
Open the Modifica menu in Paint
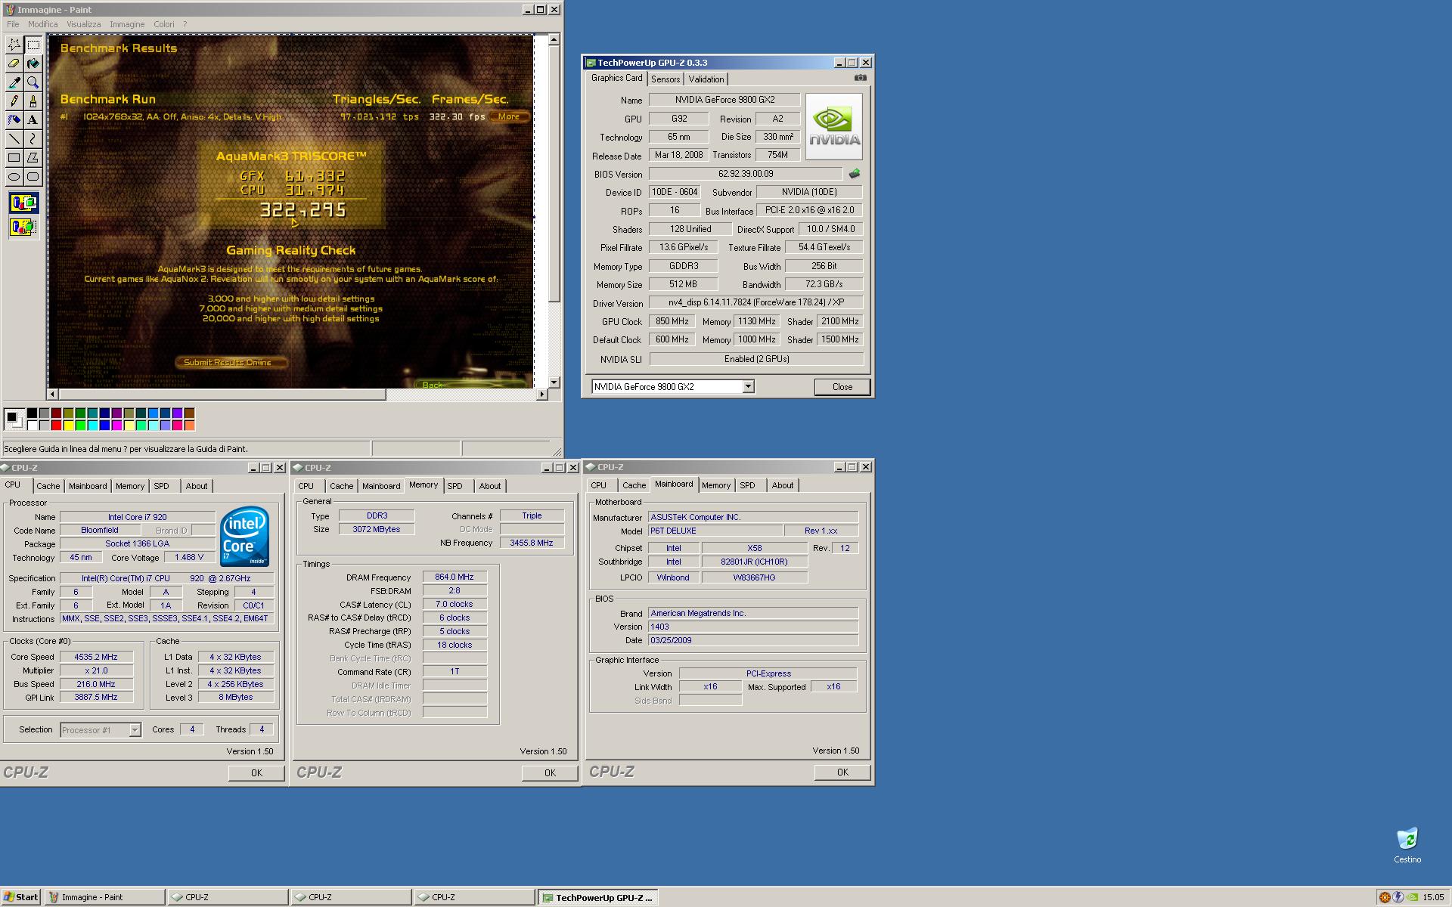tap(43, 24)
